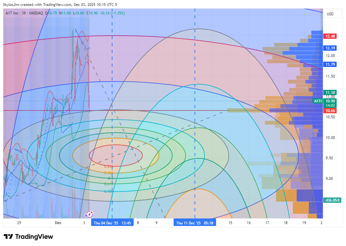The height and width of the screenshot is (246, 346).
Task: Click the purple lightning event icon
Action: pos(89,214)
